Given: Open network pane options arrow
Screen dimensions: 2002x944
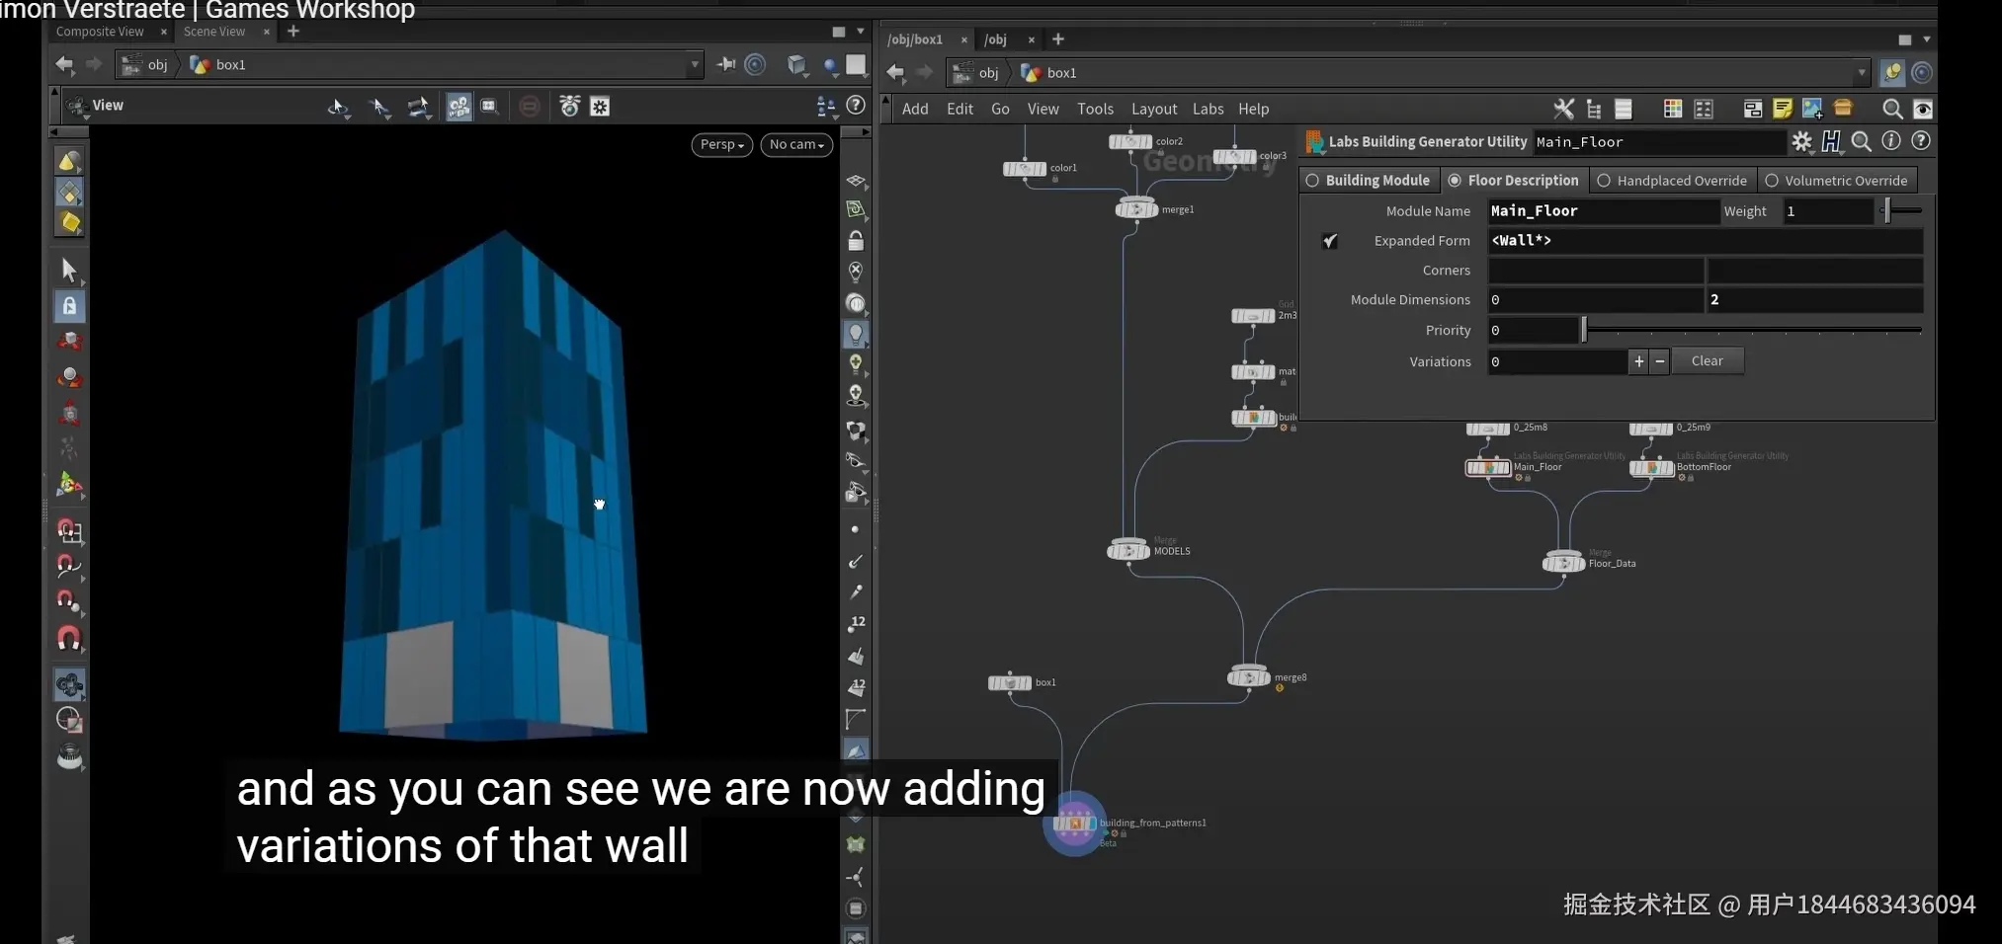Looking at the screenshot, I should 1926,39.
